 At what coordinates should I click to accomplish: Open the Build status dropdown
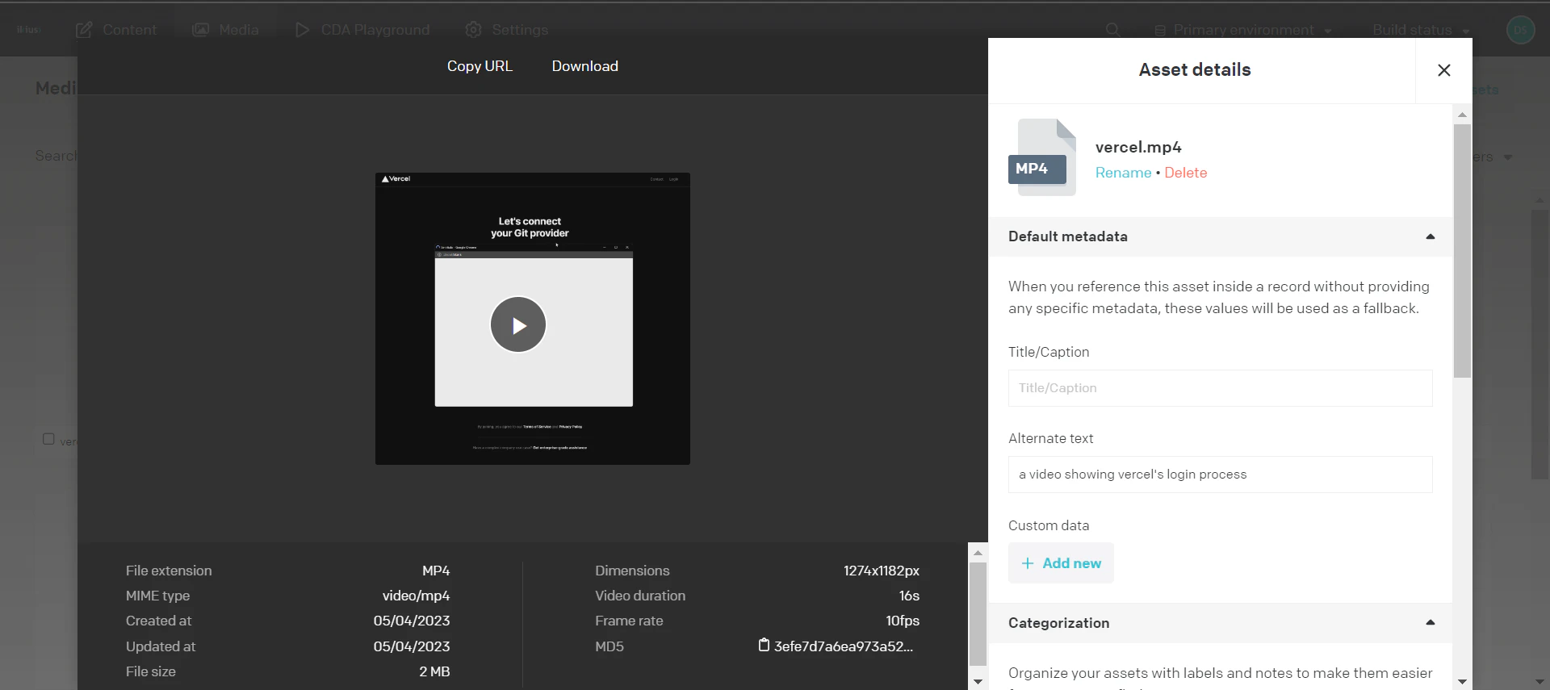pos(1421,30)
